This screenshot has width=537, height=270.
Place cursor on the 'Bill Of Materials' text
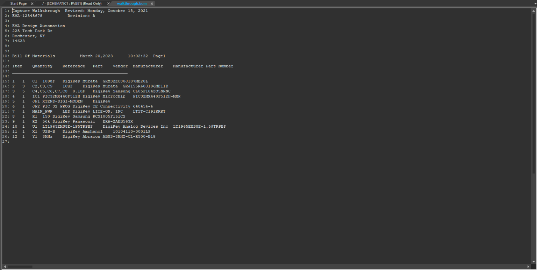click(33, 56)
